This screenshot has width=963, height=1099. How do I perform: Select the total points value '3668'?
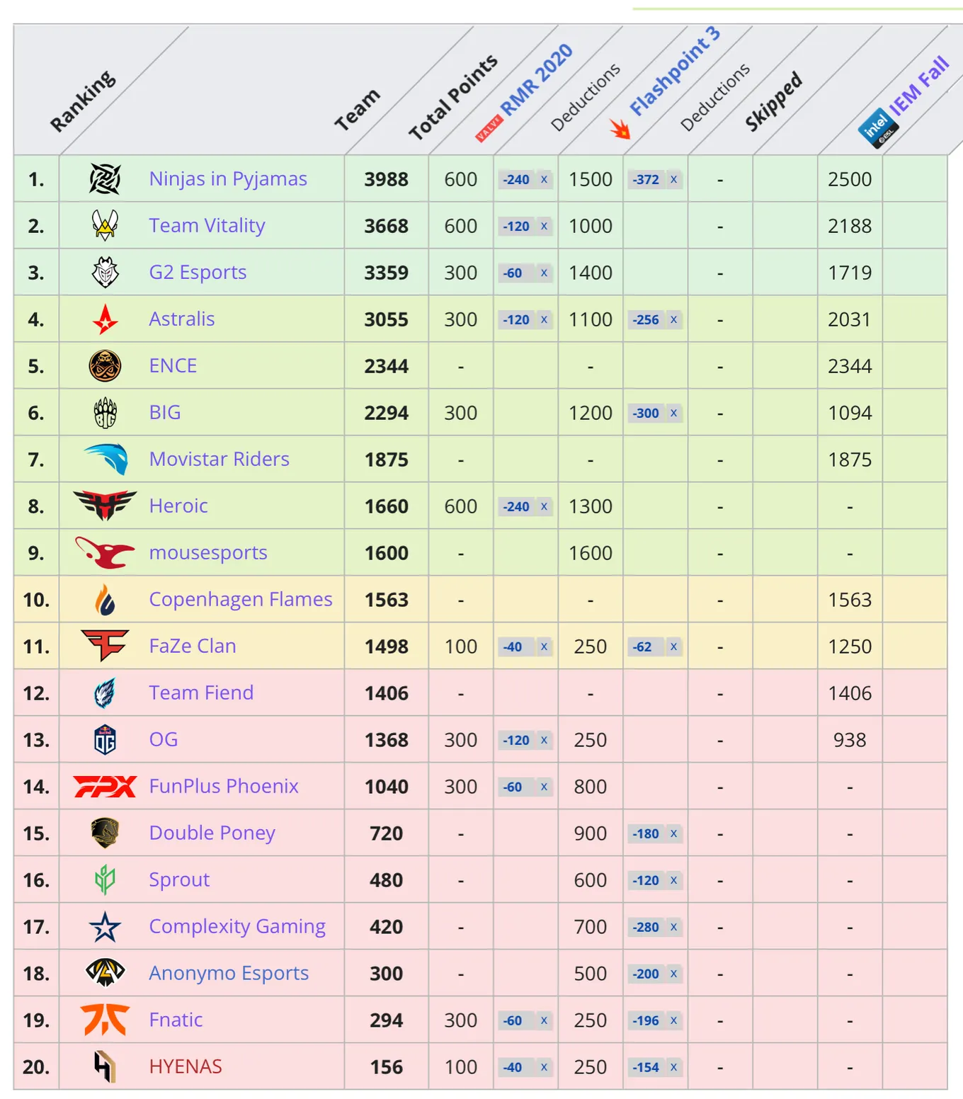[x=387, y=226]
